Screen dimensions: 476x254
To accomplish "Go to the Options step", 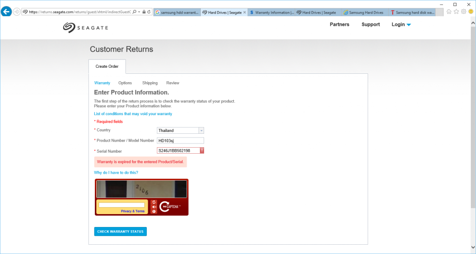I will (x=125, y=83).
